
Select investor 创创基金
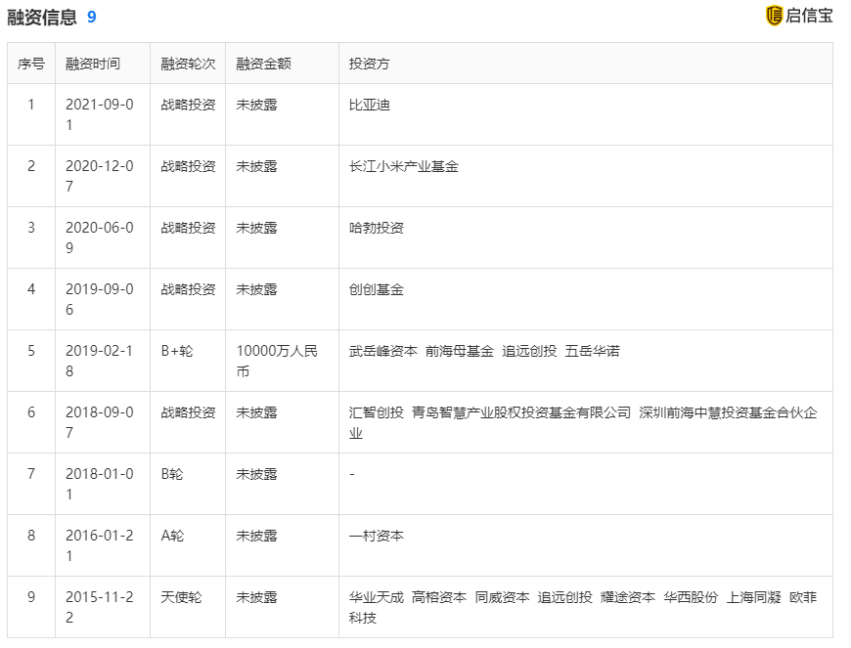(x=377, y=289)
